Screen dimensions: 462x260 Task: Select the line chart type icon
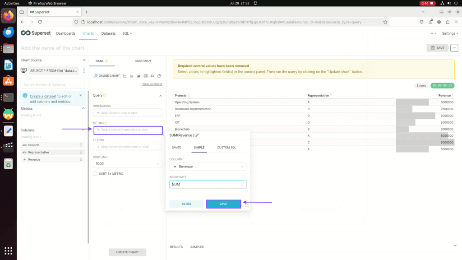pyautogui.click(x=125, y=76)
